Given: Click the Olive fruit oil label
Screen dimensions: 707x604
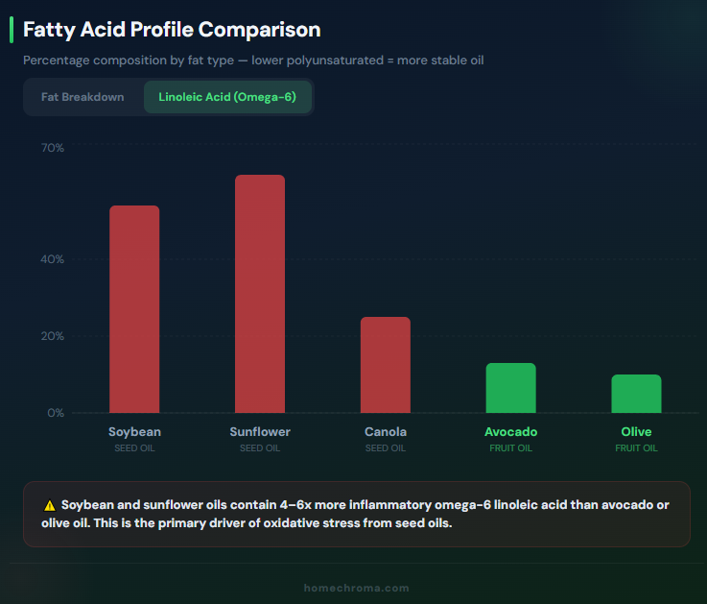Looking at the screenshot, I should (636, 432).
